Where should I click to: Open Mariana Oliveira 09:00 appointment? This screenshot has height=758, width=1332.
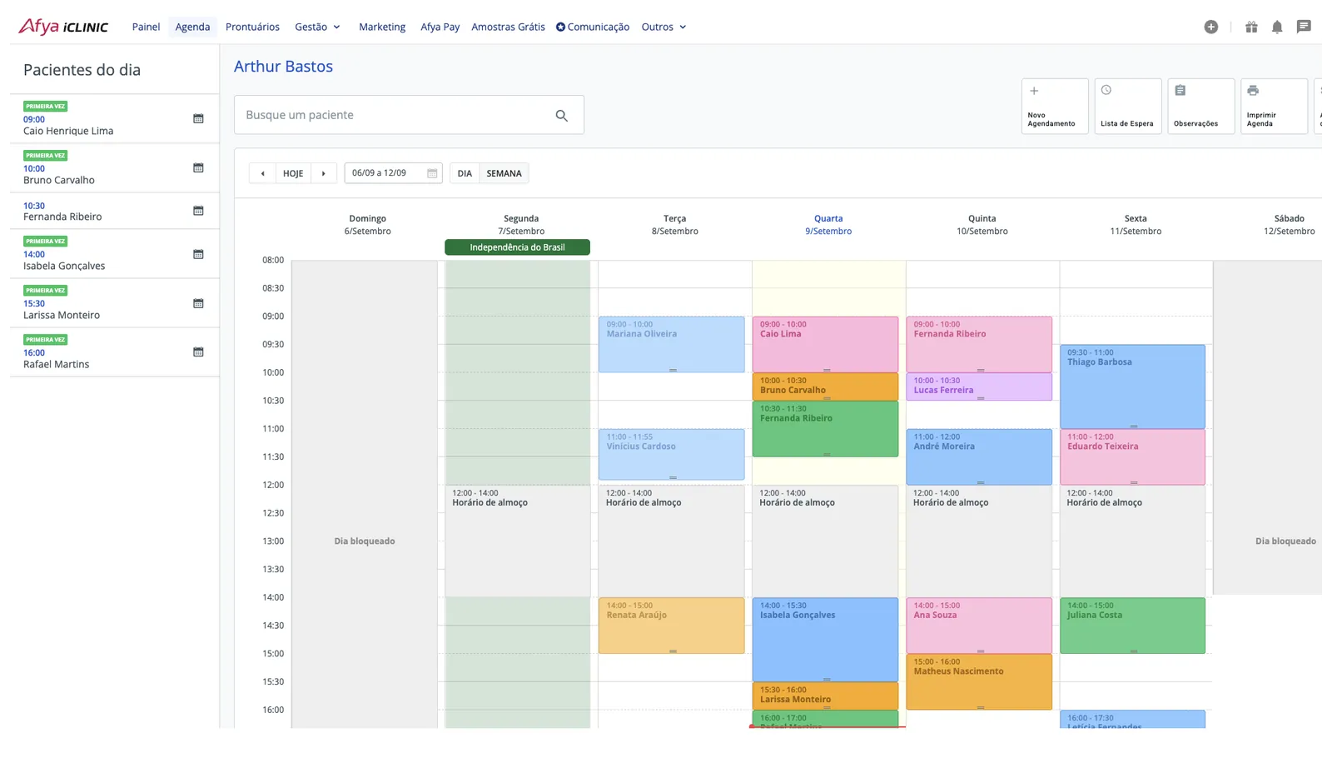click(671, 344)
